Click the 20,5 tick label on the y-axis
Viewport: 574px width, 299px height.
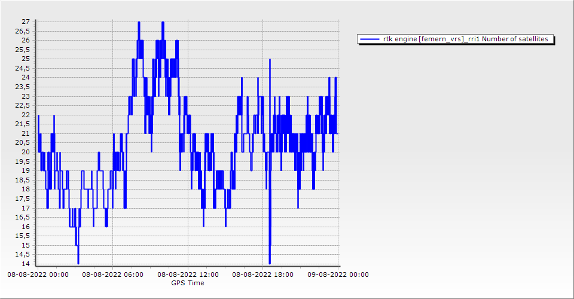pos(23,142)
